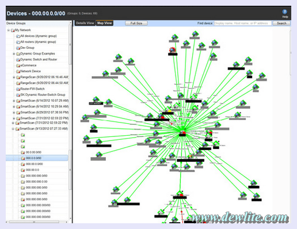The height and width of the screenshot is (229, 297).
Task: Select Dev Group in the tree
Action: [28, 48]
